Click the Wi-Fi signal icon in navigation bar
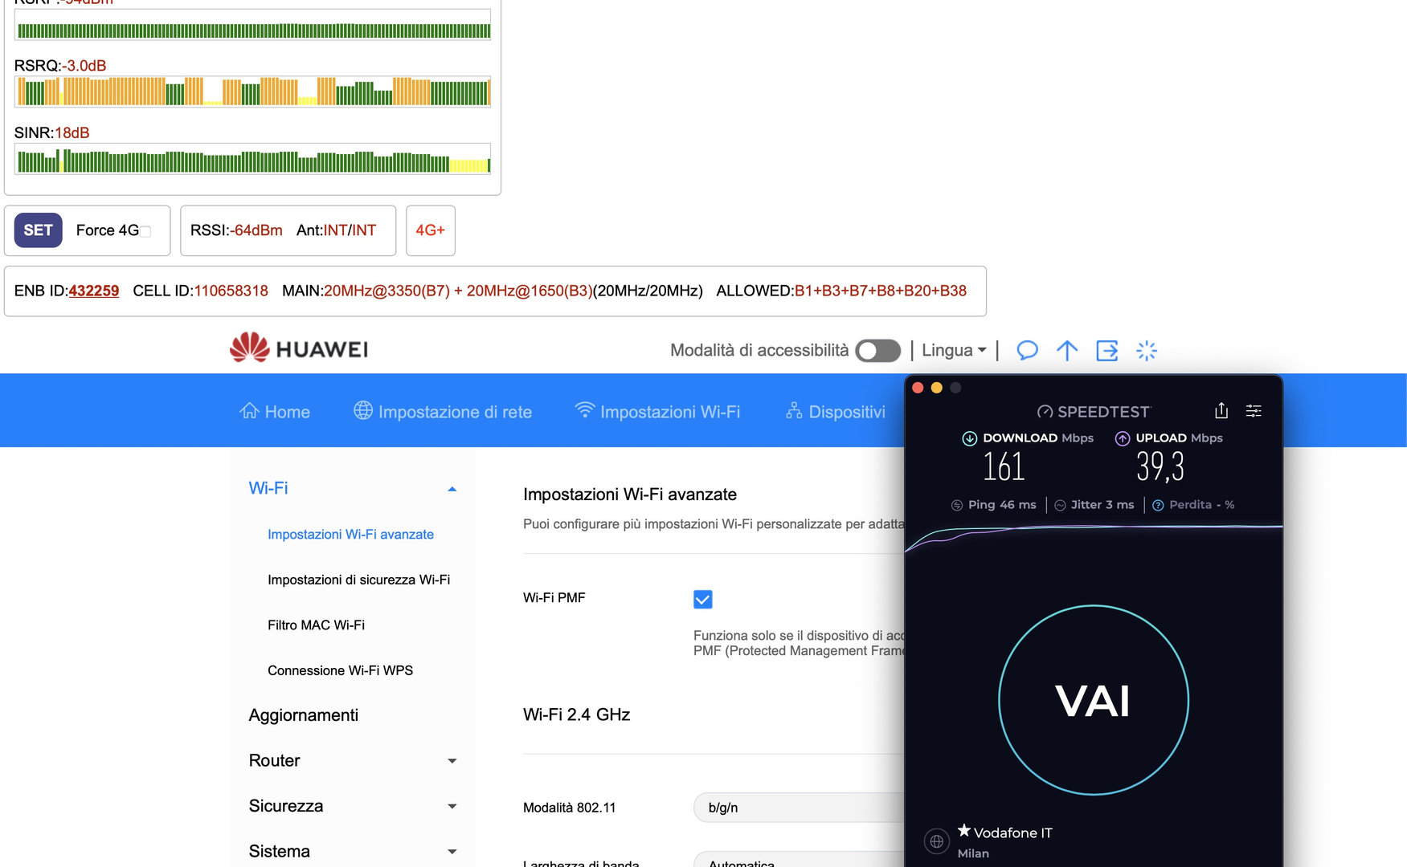1407x867 pixels. point(584,410)
